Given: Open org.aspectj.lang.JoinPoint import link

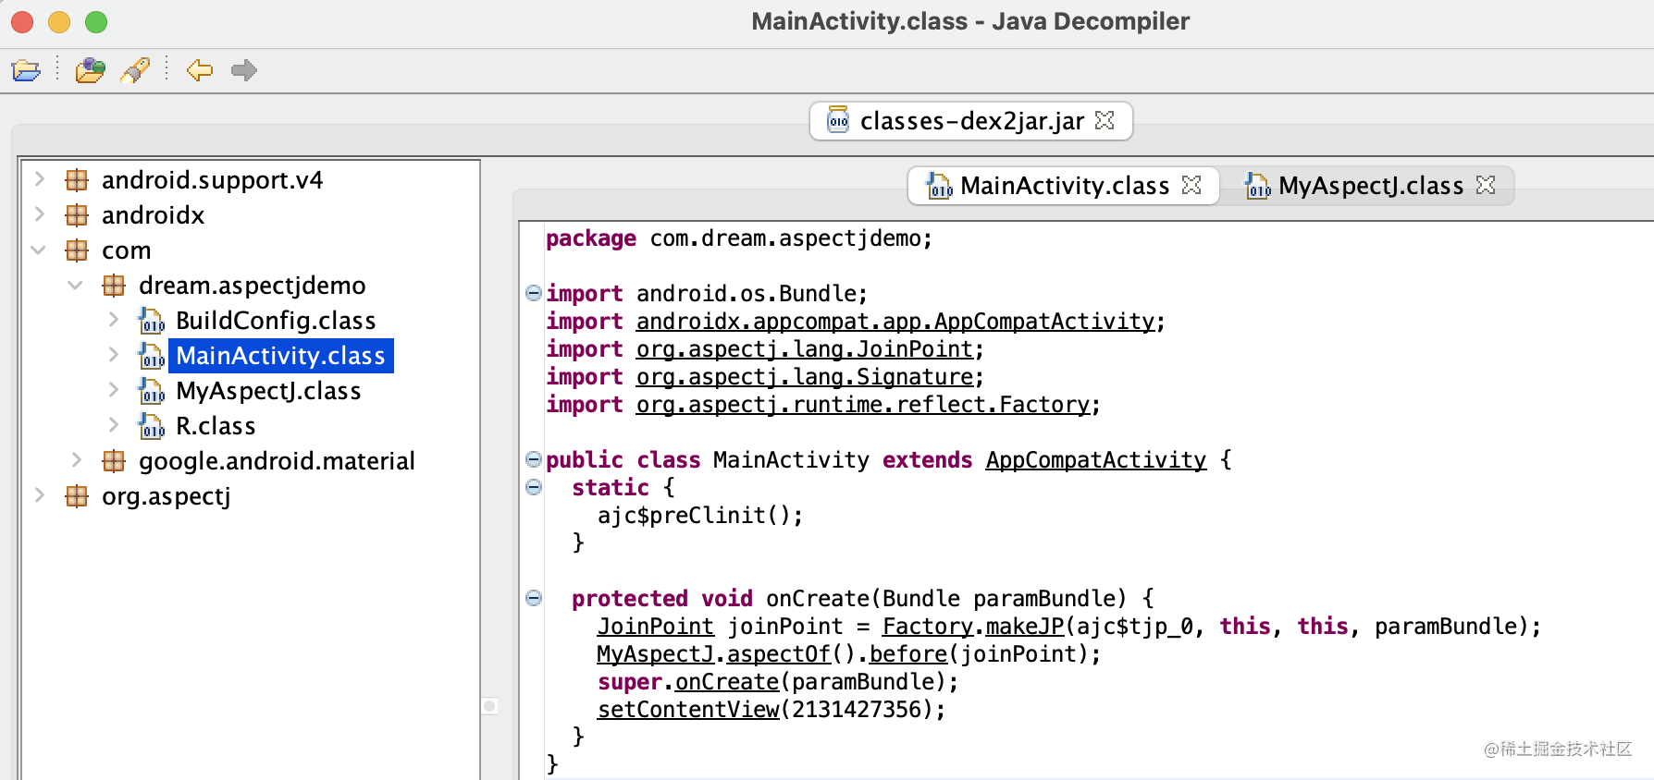Looking at the screenshot, I should pyautogui.click(x=804, y=349).
